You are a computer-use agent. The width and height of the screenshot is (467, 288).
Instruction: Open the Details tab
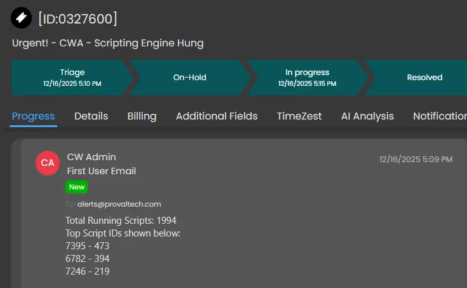91,116
